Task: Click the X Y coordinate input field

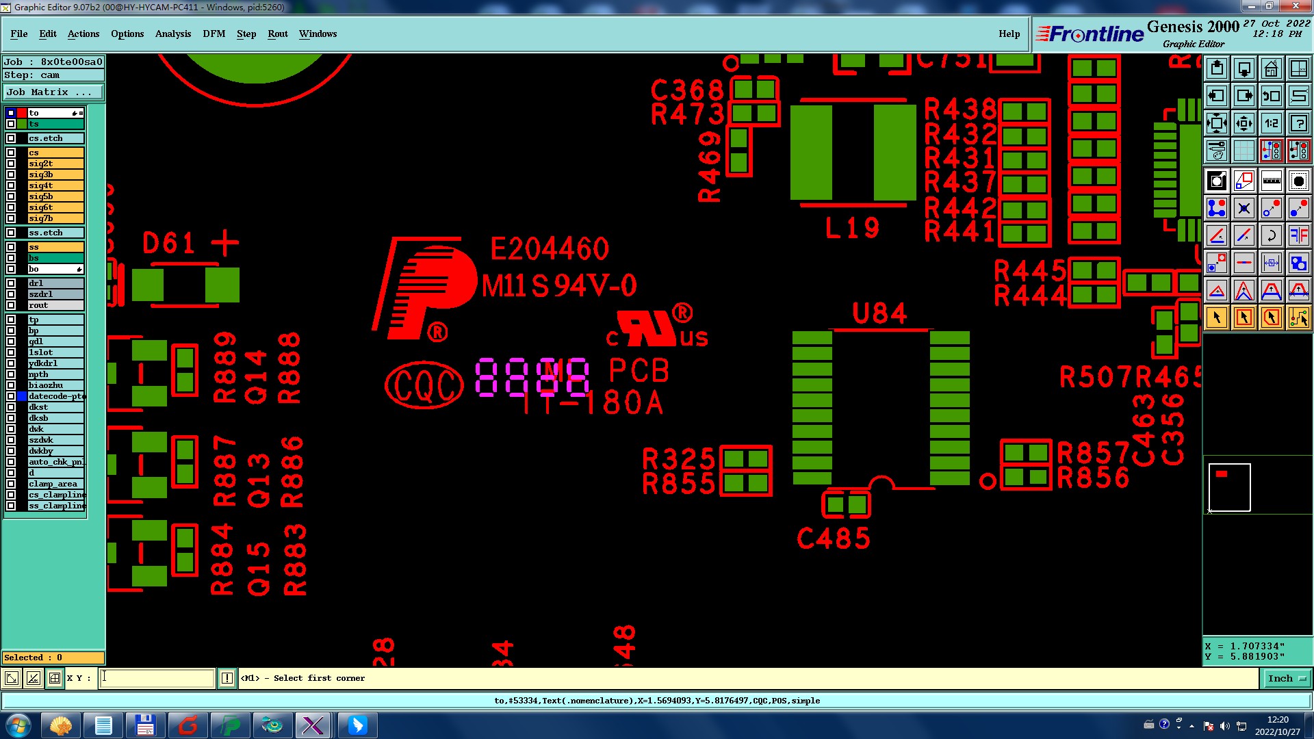Action: pos(157,678)
